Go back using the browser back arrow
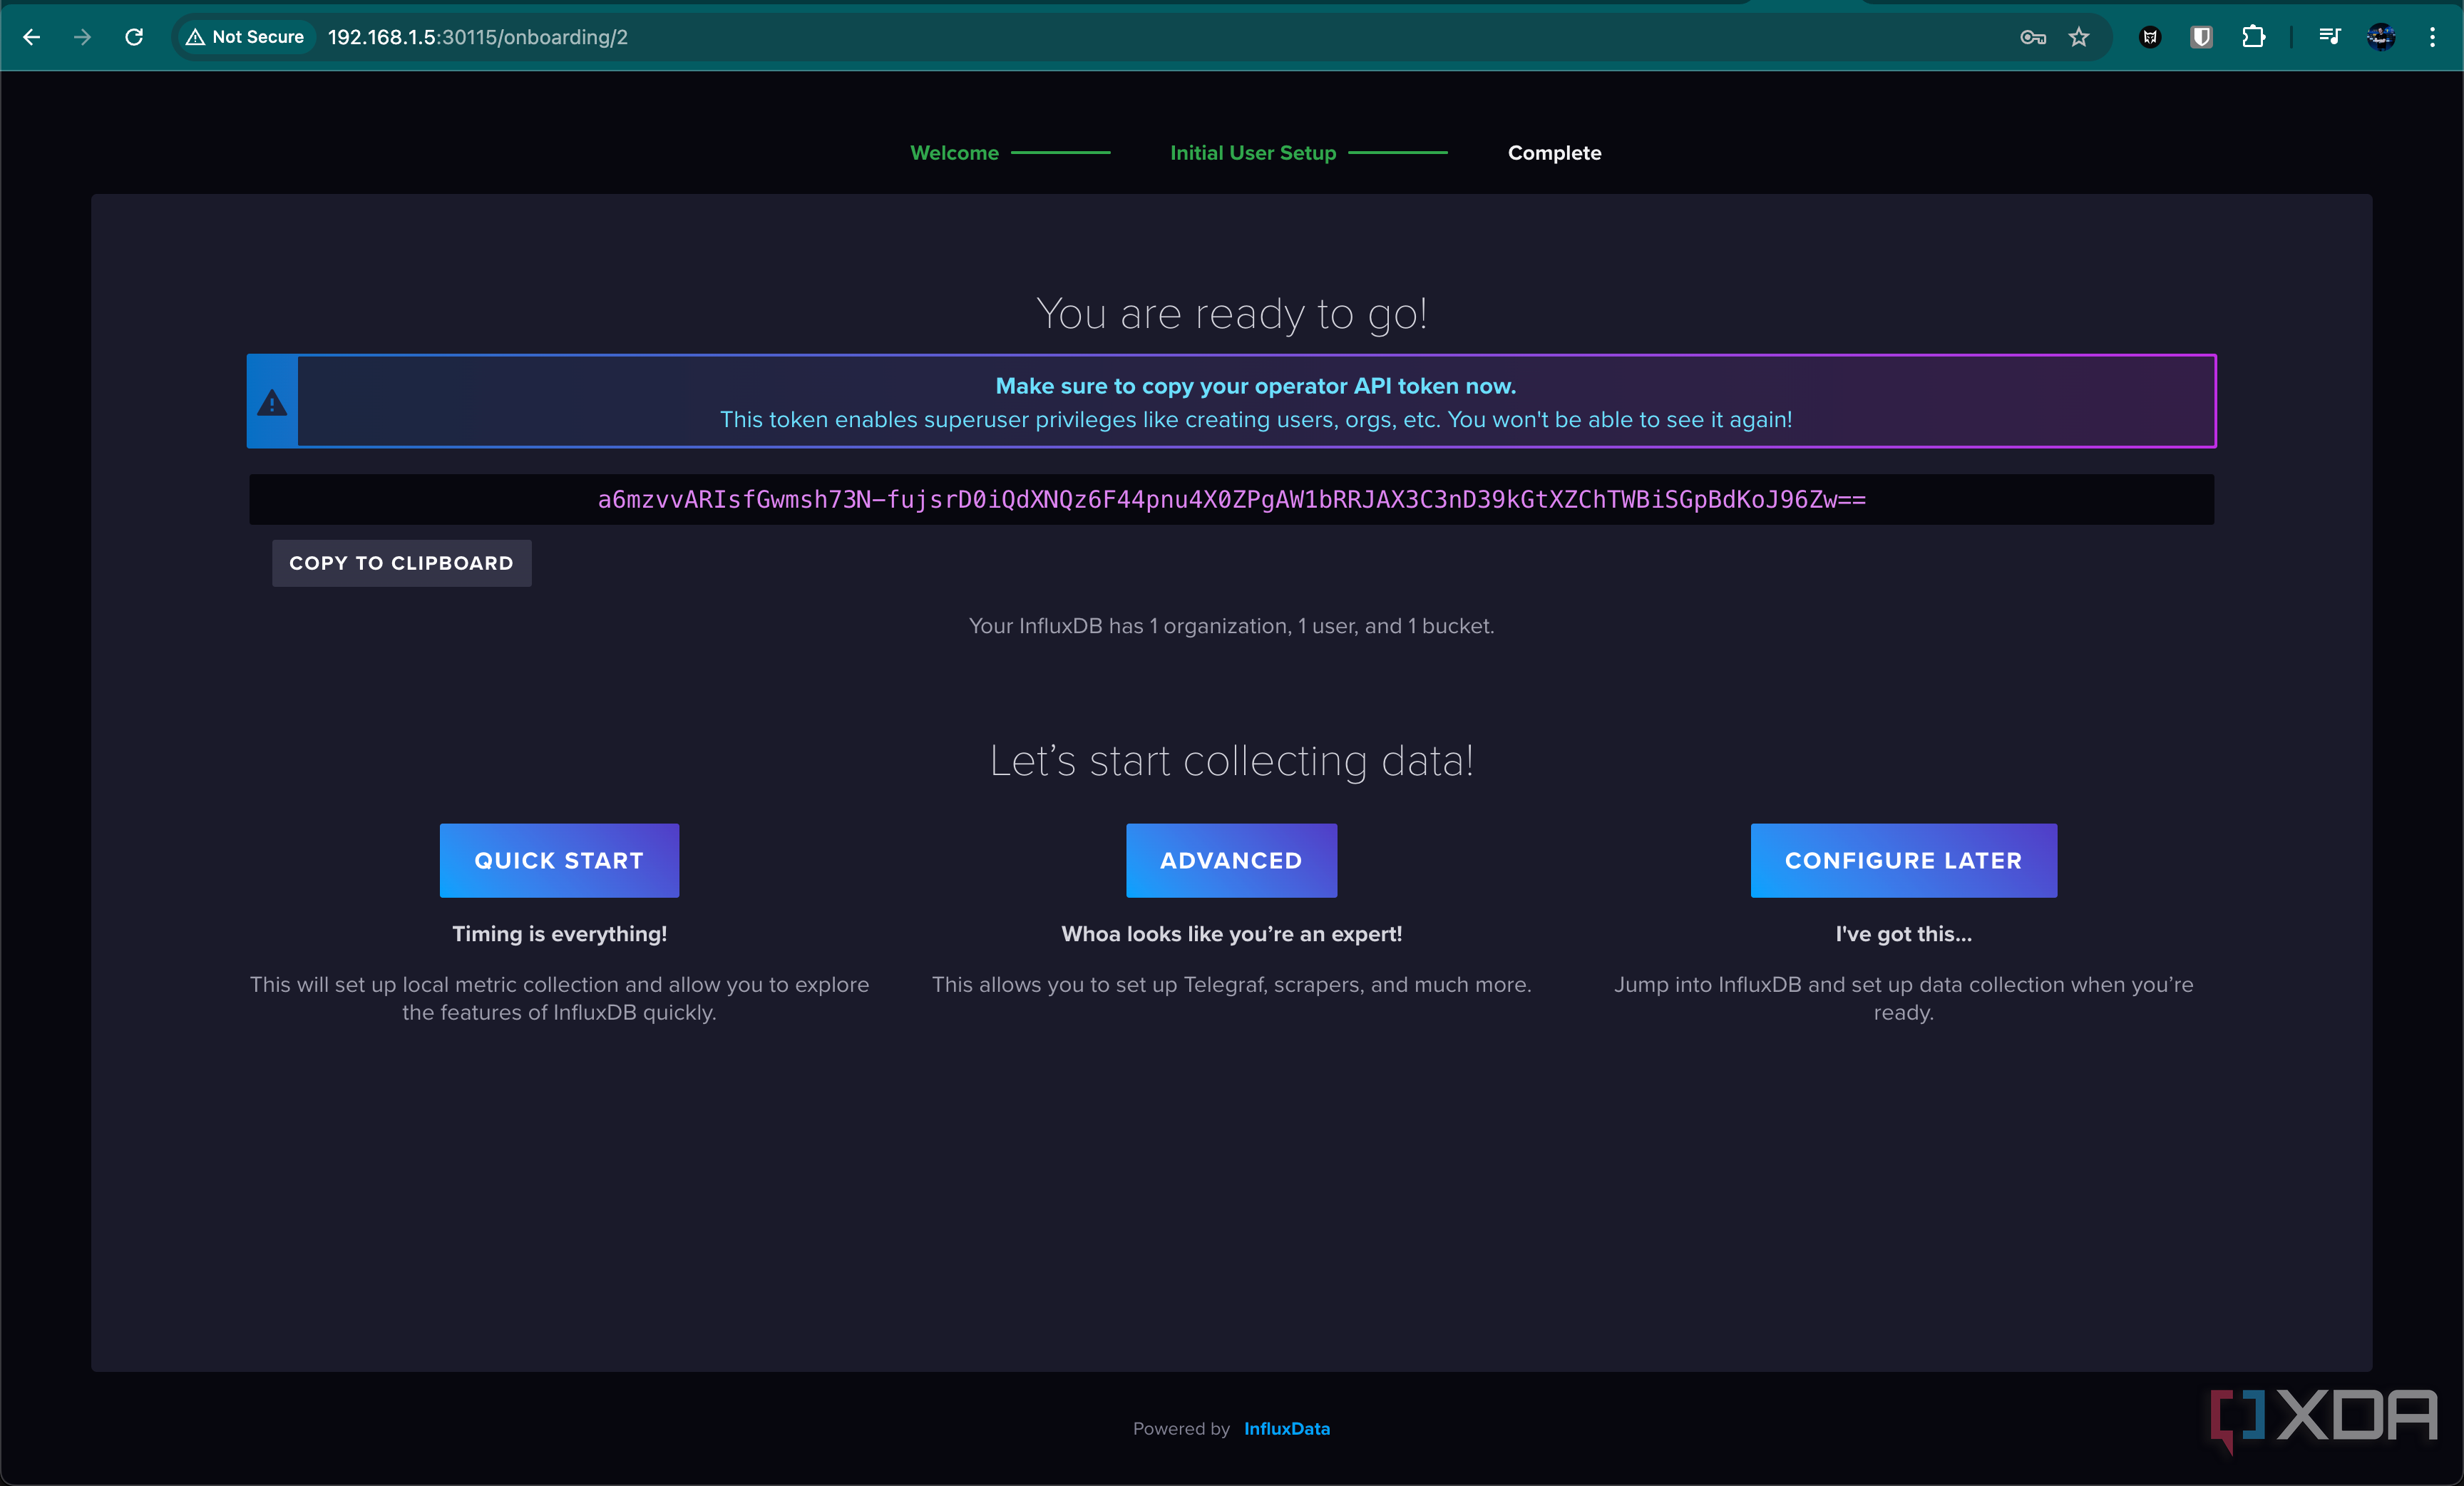 (x=32, y=37)
